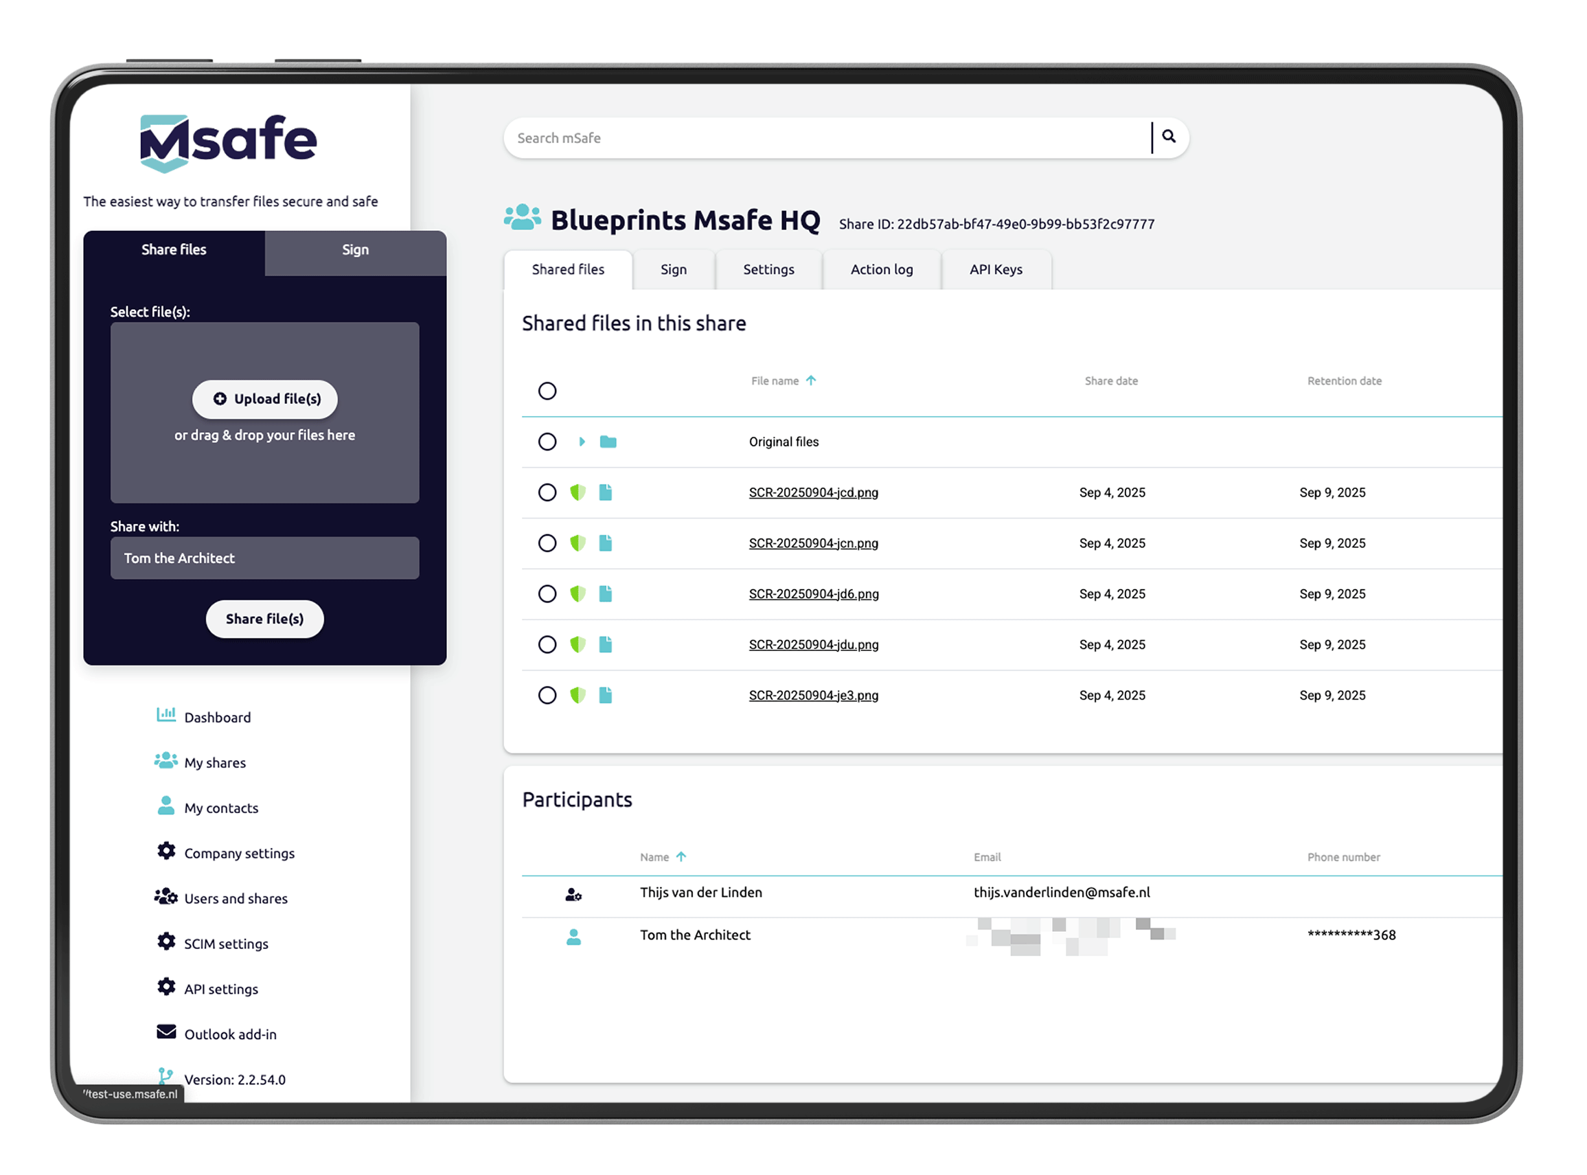Viewport: 1587px width, 1175px height.
Task: Open the SCR-20250904-je3.png file link
Action: pyautogui.click(x=813, y=695)
